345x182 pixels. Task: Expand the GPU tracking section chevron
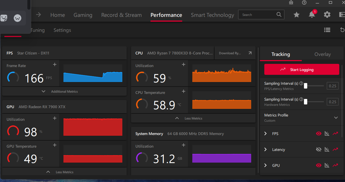(265, 166)
